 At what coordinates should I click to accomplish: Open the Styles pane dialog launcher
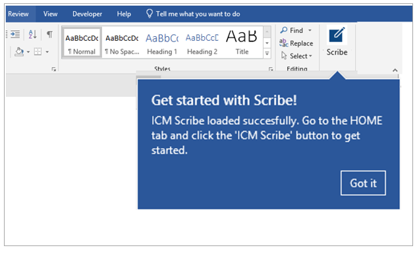click(x=271, y=69)
